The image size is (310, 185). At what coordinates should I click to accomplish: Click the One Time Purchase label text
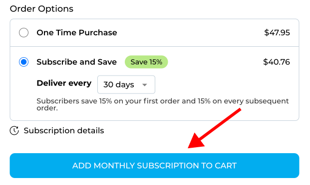(77, 32)
